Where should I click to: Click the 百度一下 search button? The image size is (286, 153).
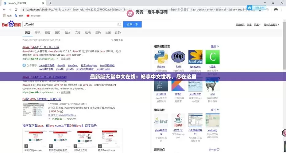click(132, 24)
